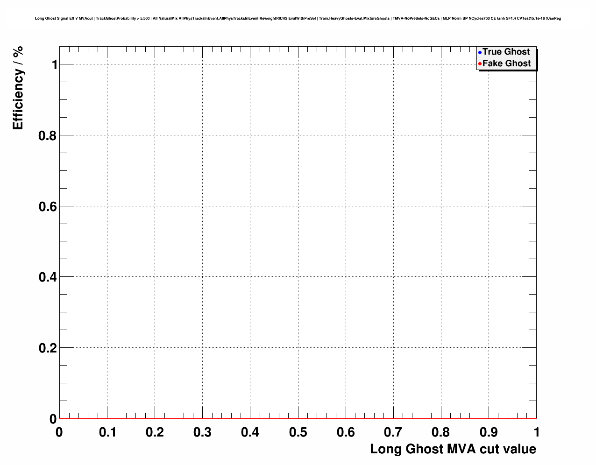Select the True Ghost legend label

coord(506,52)
